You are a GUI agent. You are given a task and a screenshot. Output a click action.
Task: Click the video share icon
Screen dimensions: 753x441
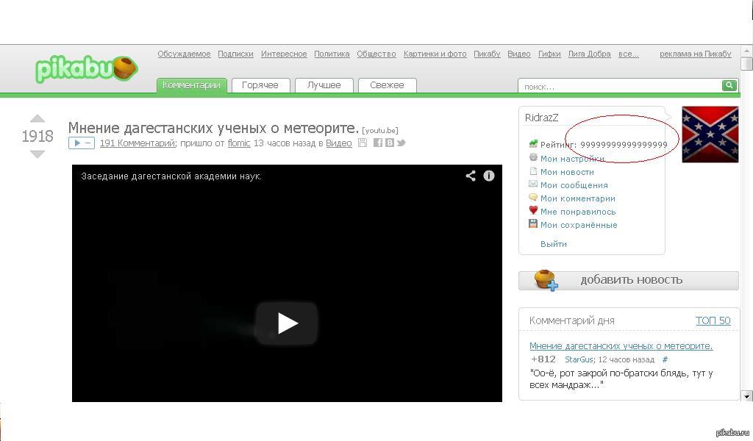tap(471, 176)
